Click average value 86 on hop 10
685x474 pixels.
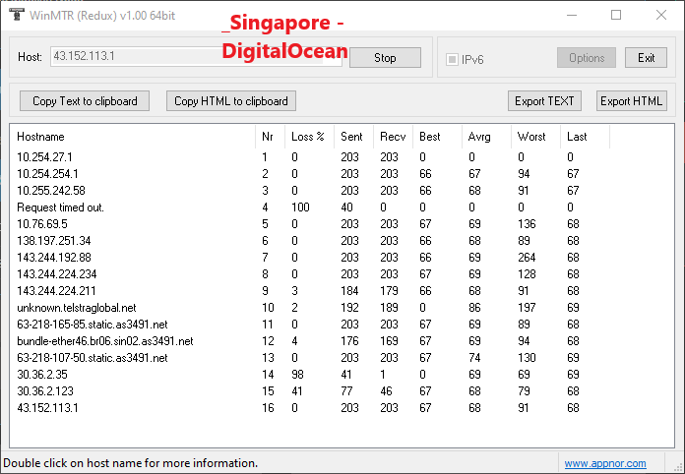[474, 308]
